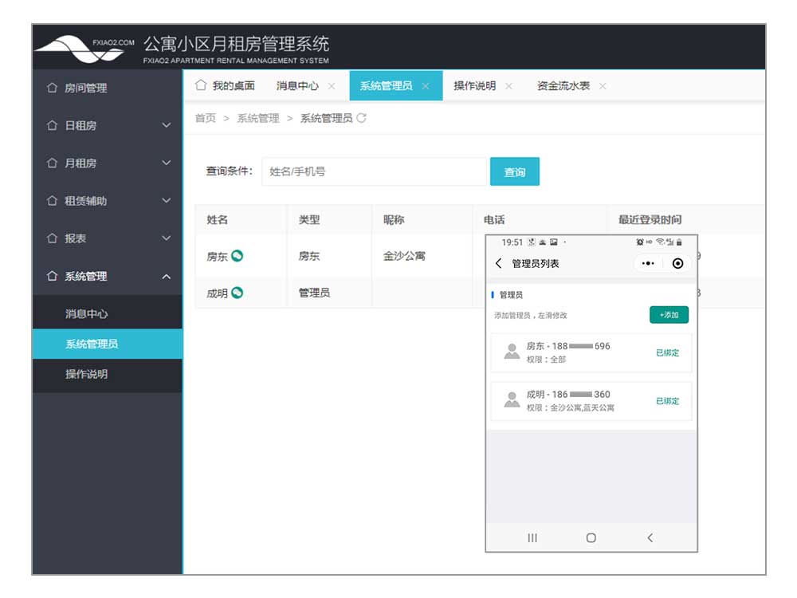Expand the 租赁辅助 chevron
The width and height of the screenshot is (797, 598).
tap(167, 200)
